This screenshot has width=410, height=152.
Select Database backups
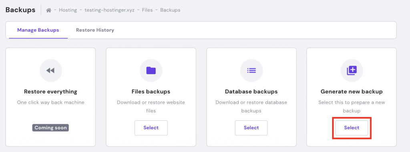click(x=251, y=128)
